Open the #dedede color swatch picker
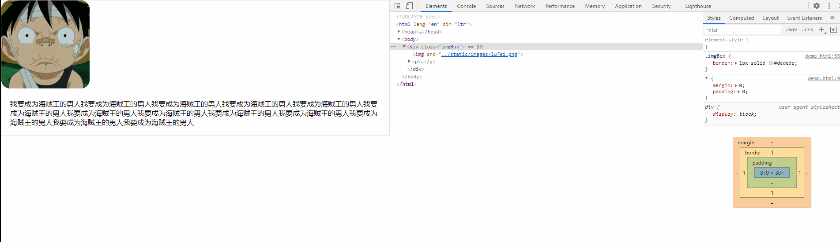The width and height of the screenshot is (840, 242). coord(771,63)
